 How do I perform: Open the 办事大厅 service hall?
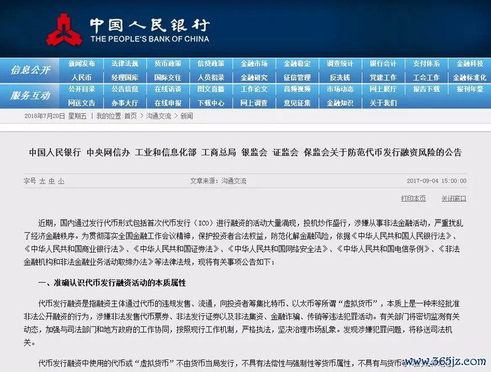coord(125,102)
